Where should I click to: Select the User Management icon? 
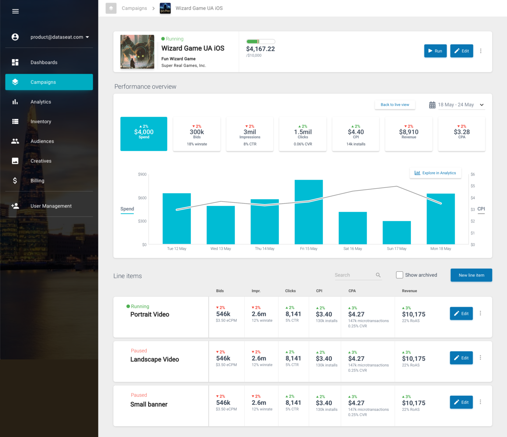click(15, 206)
